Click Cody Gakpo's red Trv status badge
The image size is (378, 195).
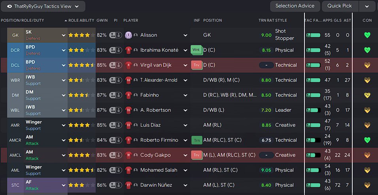point(196,155)
